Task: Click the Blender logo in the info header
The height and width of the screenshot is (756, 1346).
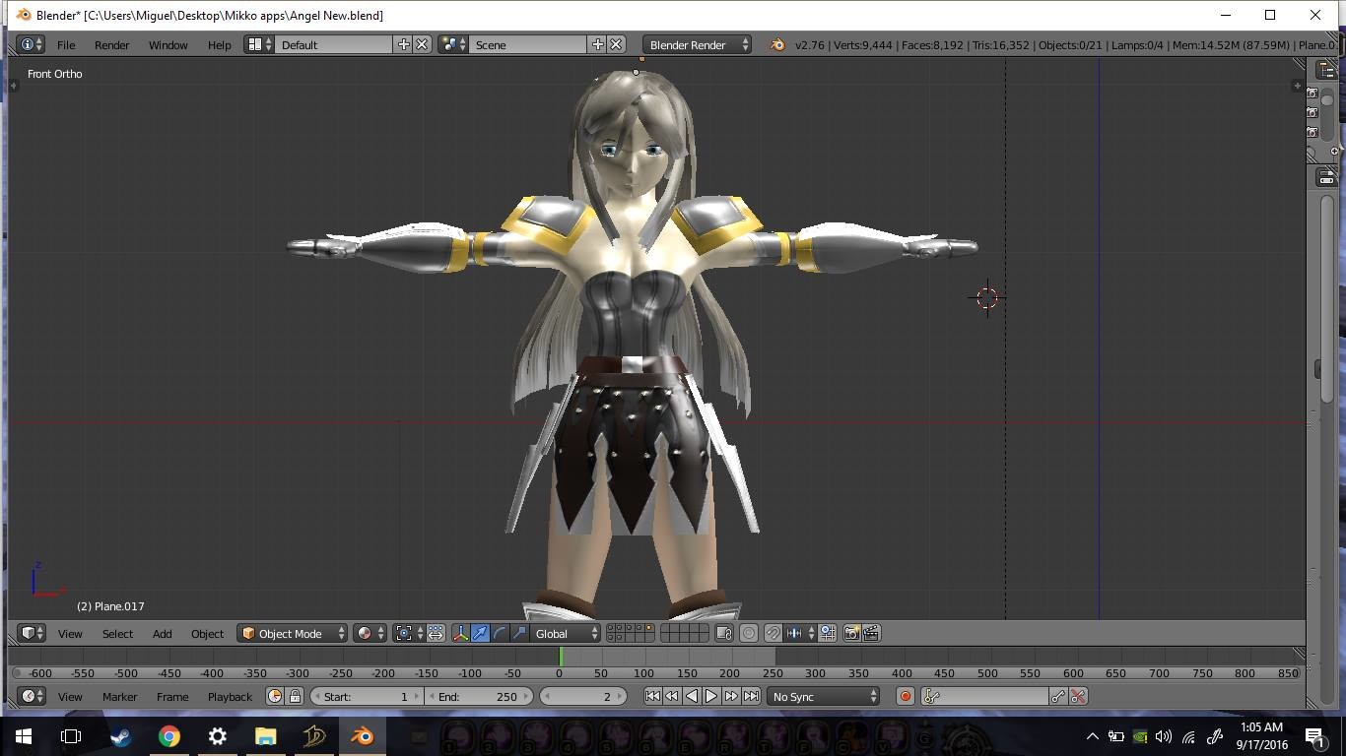Action: 777,45
